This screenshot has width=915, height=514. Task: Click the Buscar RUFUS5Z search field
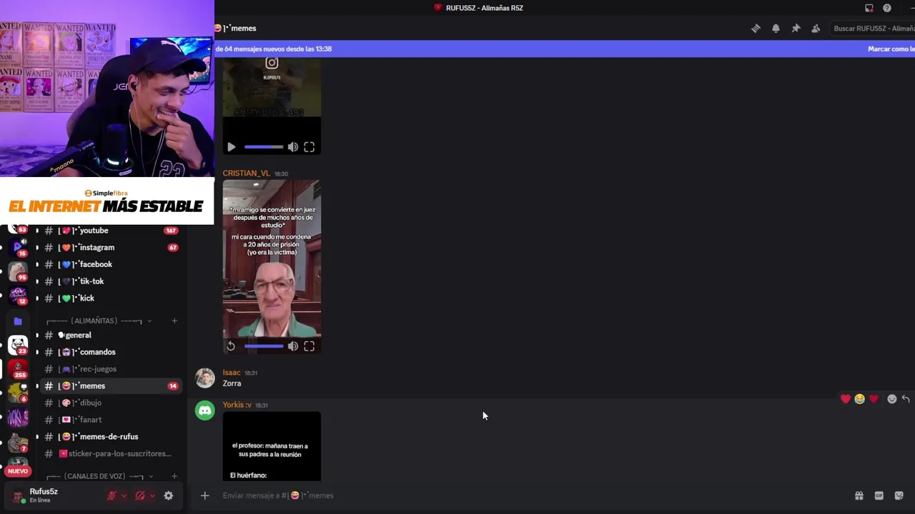872,29
